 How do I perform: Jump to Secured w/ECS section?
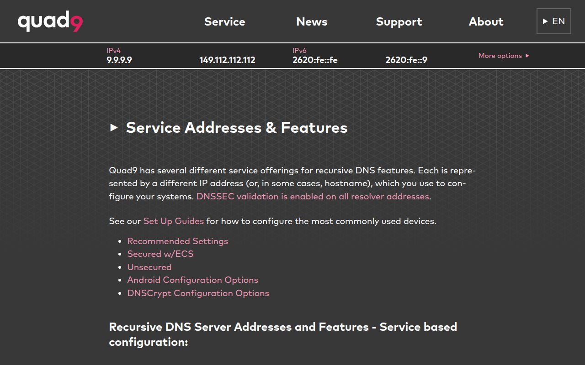coord(160,254)
